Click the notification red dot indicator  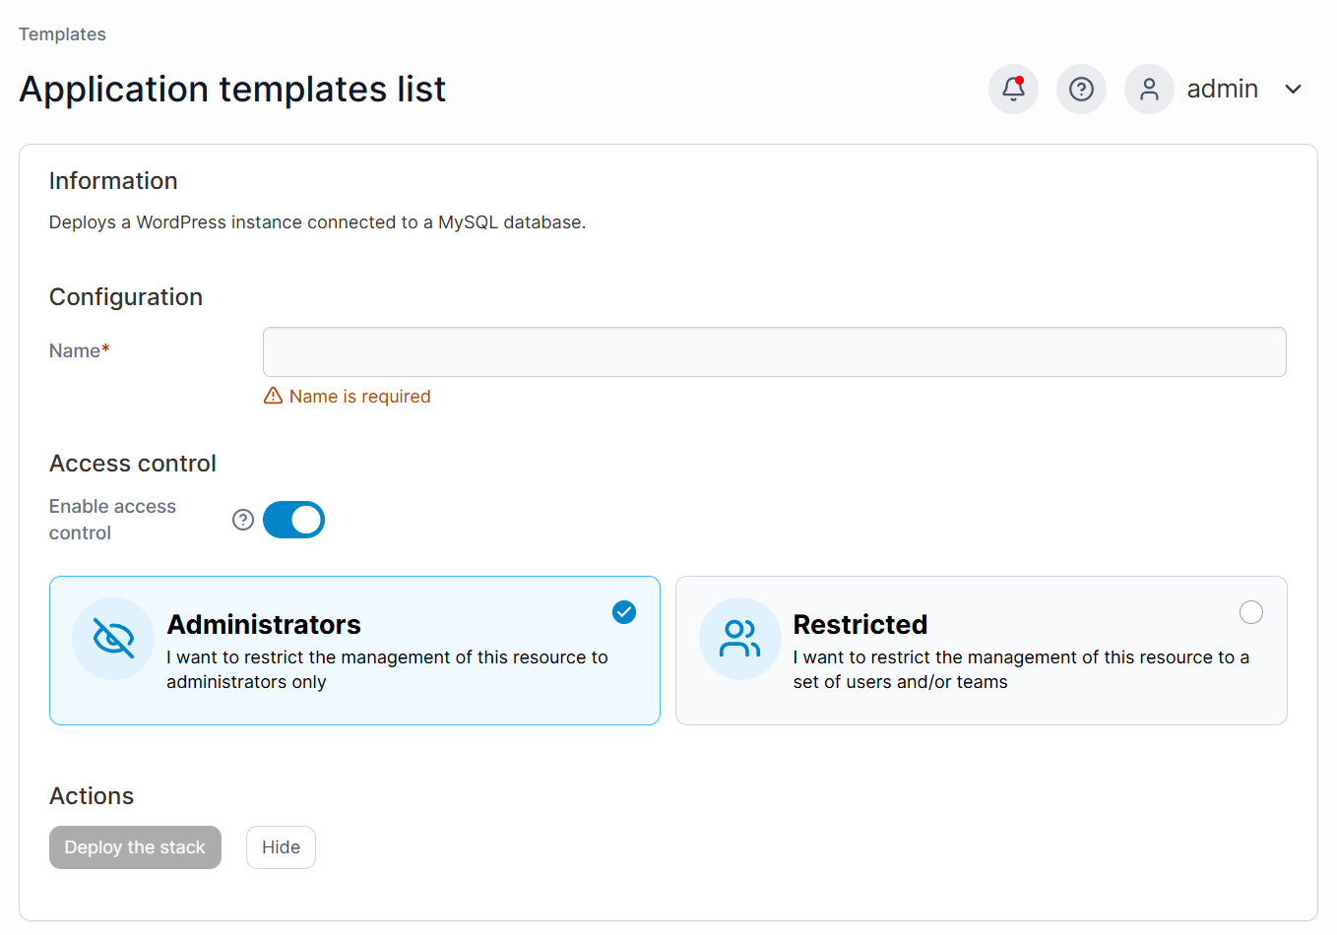click(x=1023, y=78)
